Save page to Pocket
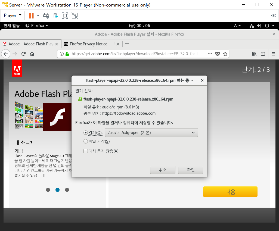Viewport: 279px width, 231px height. click(218, 54)
